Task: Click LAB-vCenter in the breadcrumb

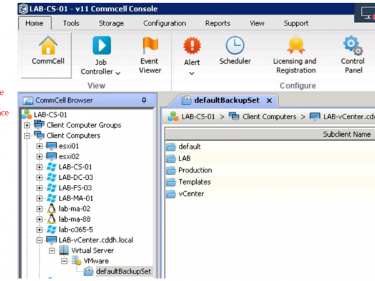Action: click(x=349, y=117)
